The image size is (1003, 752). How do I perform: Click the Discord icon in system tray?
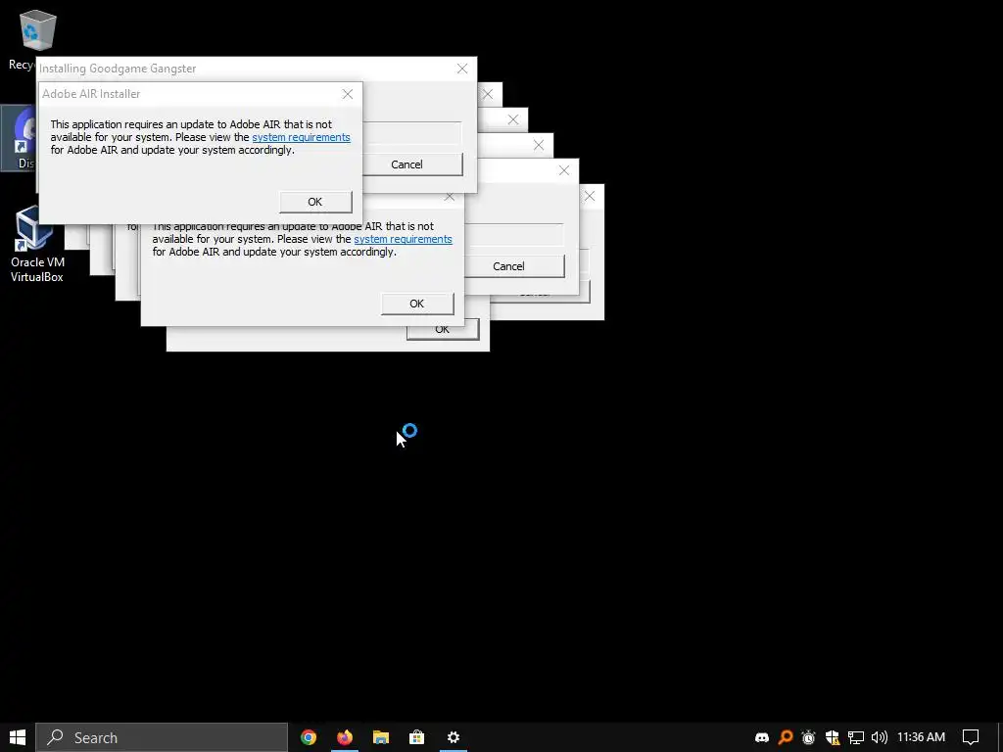coord(762,737)
